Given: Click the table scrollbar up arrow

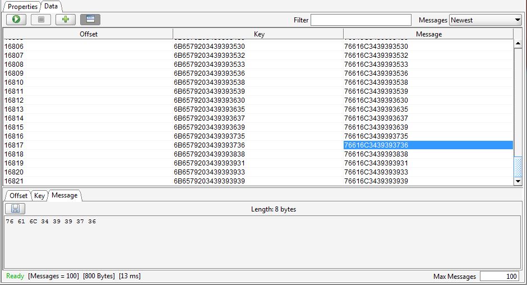Looking at the screenshot, I should point(518,33).
